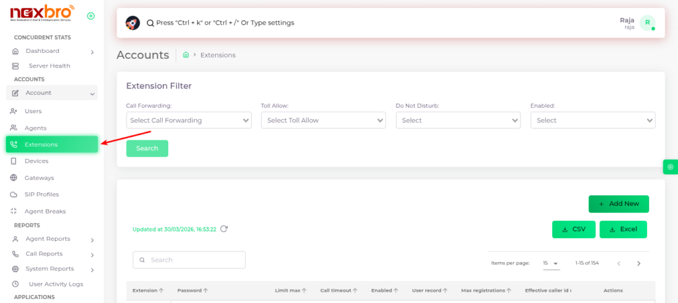Sort by the Extension column header
The width and height of the screenshot is (678, 303).
(148, 290)
